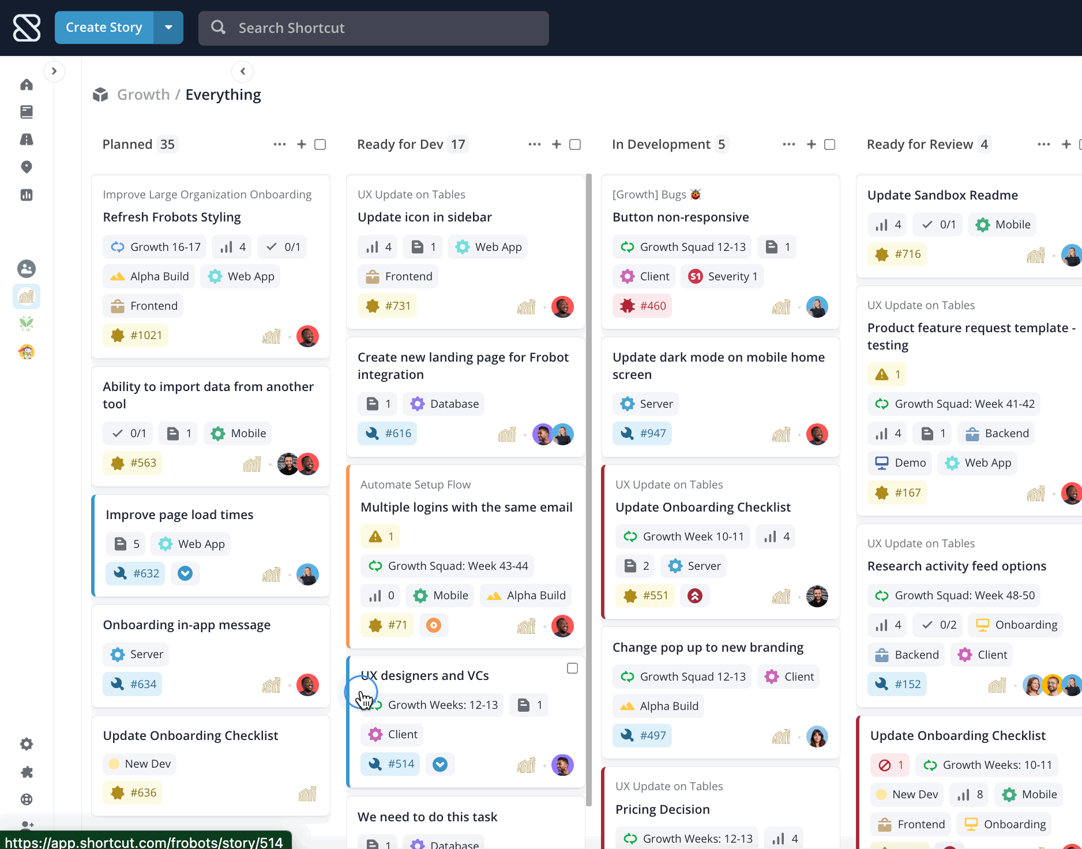
Task: Open the Integrations puzzle-piece icon
Action: tap(27, 772)
